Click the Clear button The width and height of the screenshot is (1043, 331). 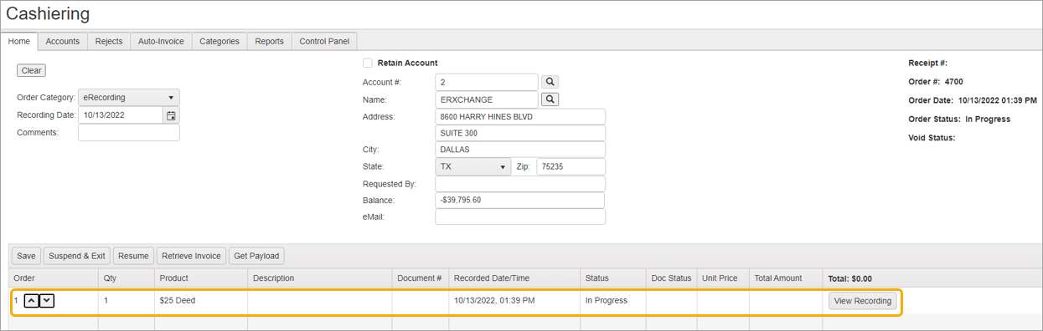(x=32, y=71)
